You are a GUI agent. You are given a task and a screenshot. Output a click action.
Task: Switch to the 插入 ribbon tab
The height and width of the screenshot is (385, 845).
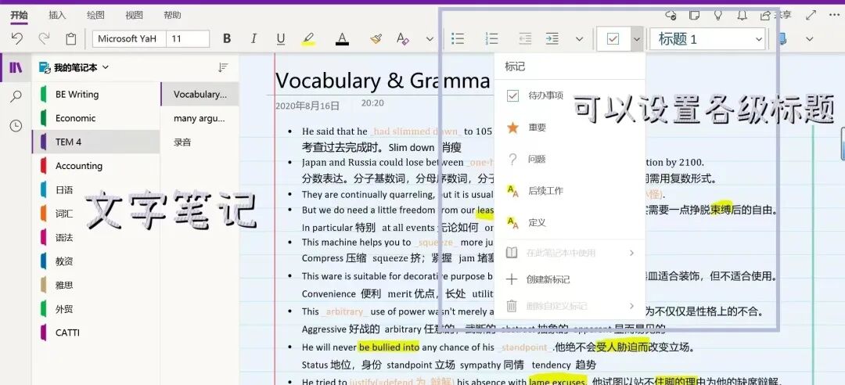pyautogui.click(x=57, y=15)
